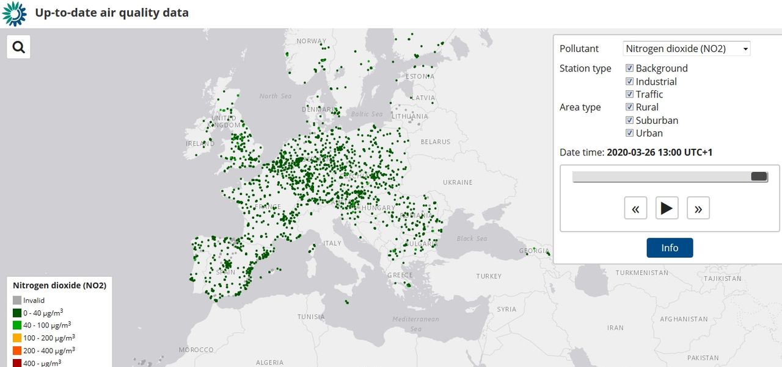This screenshot has height=367, width=782.
Task: Click the red-orange 200 - 400 legend swatch
Action: click(x=17, y=351)
